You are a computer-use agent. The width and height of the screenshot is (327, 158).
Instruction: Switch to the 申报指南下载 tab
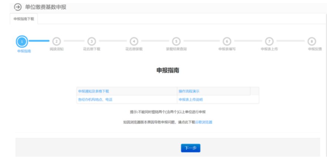click(x=24, y=19)
